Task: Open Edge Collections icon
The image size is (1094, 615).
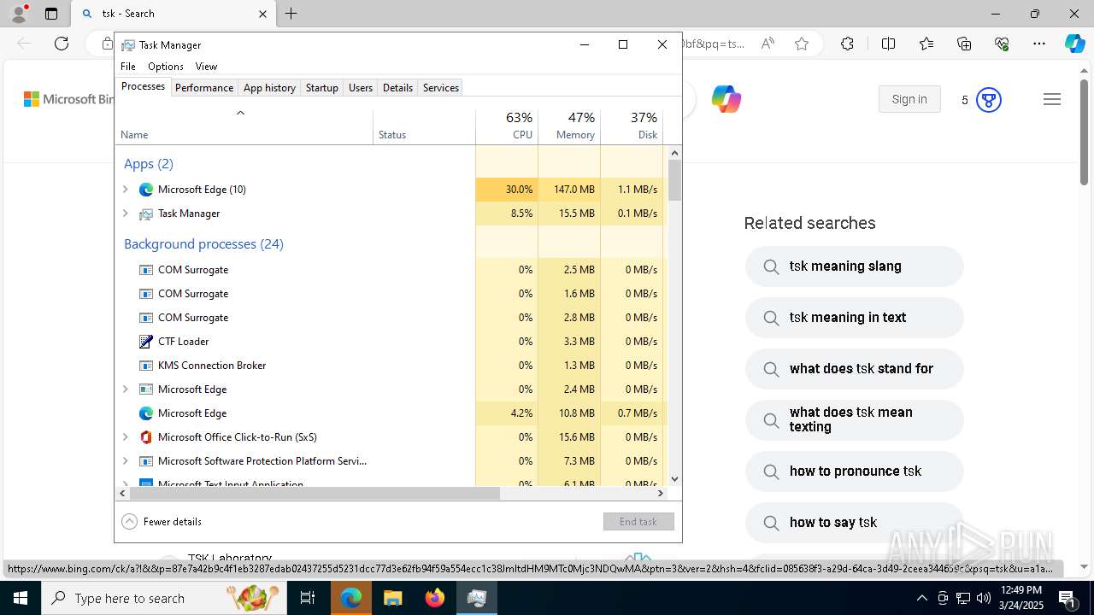Action: (964, 44)
